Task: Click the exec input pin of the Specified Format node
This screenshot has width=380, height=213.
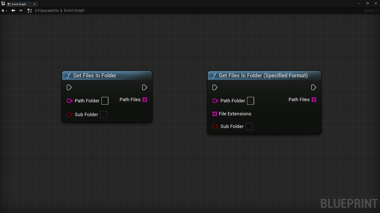Action: click(215, 87)
